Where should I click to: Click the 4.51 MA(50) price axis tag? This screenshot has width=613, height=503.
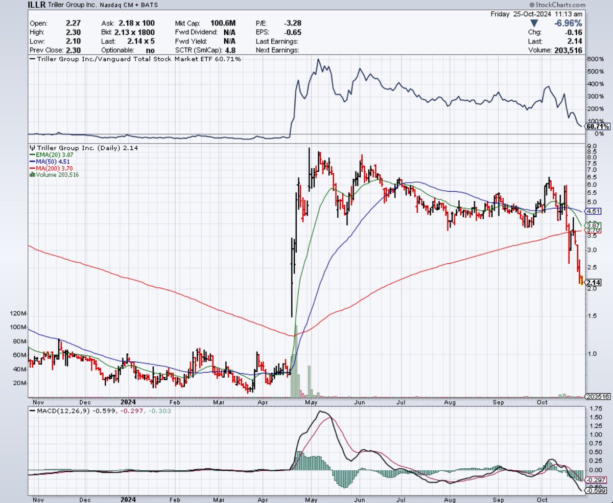coord(594,211)
